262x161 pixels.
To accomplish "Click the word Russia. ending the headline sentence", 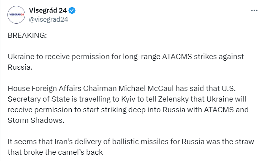I will 20,67.
